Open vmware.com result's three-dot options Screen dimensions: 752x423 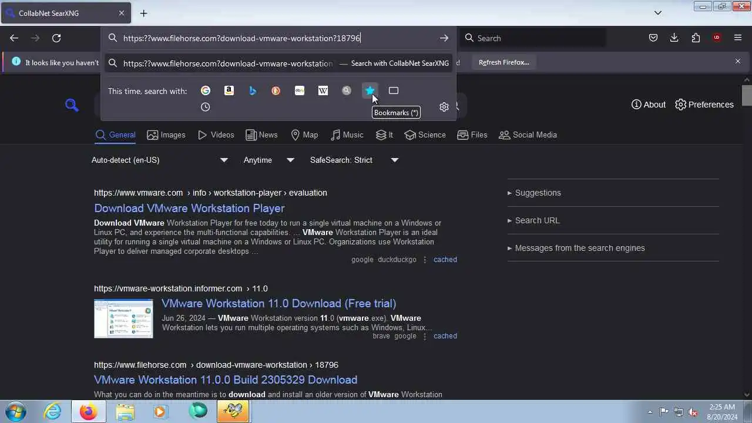pyautogui.click(x=425, y=260)
